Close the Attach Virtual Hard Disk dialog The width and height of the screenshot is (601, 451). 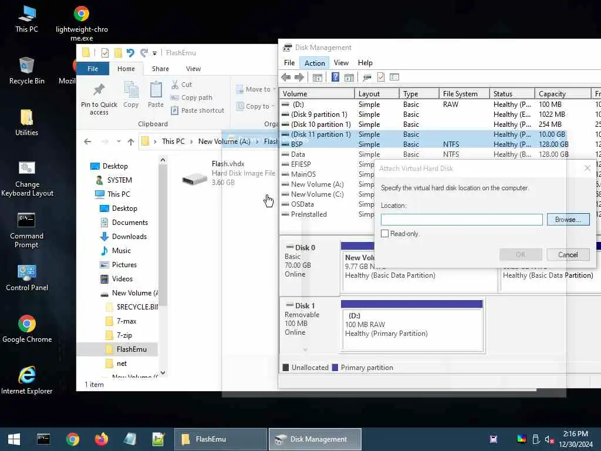(x=587, y=168)
